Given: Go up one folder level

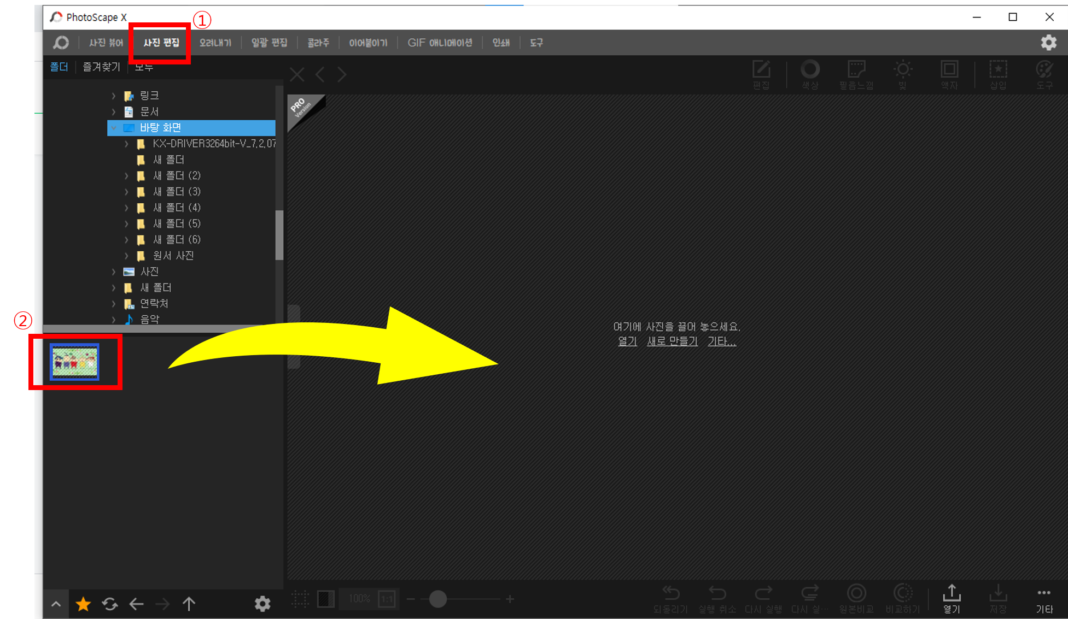Looking at the screenshot, I should click(189, 604).
